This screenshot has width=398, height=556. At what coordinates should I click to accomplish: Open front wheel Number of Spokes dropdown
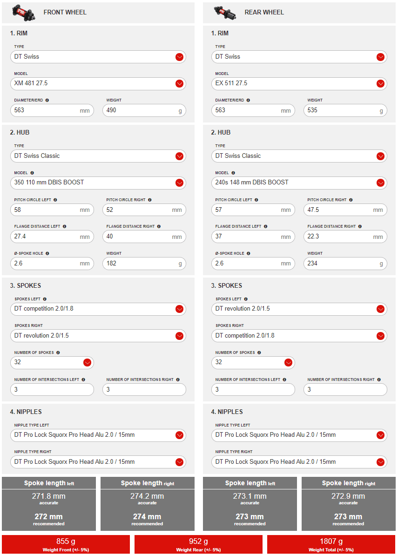[87, 362]
